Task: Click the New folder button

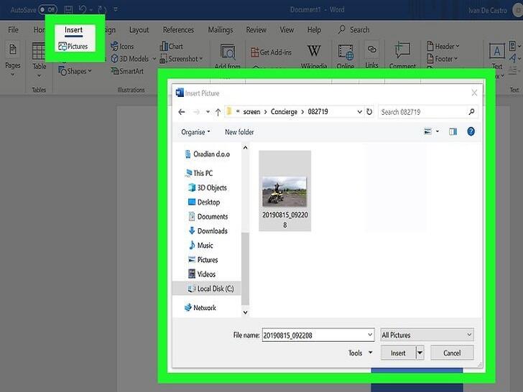Action: 239,132
